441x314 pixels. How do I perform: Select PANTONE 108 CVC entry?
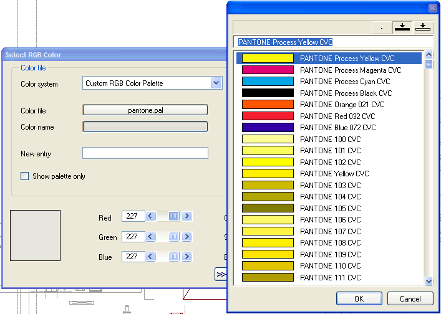tap(329, 242)
